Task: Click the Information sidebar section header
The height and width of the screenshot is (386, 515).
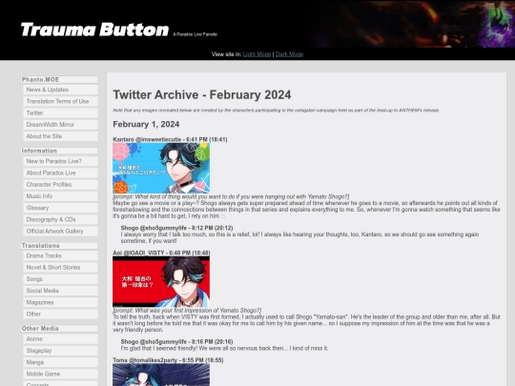Action: point(59,151)
